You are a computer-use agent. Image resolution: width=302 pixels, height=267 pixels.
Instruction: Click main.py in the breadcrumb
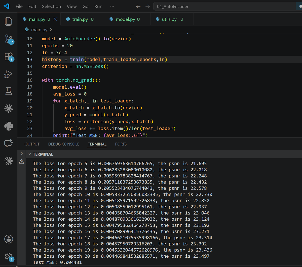(39, 30)
